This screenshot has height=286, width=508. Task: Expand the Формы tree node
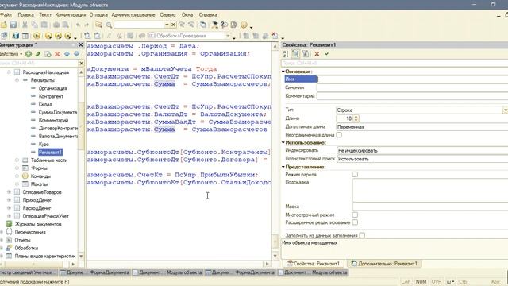click(17, 168)
